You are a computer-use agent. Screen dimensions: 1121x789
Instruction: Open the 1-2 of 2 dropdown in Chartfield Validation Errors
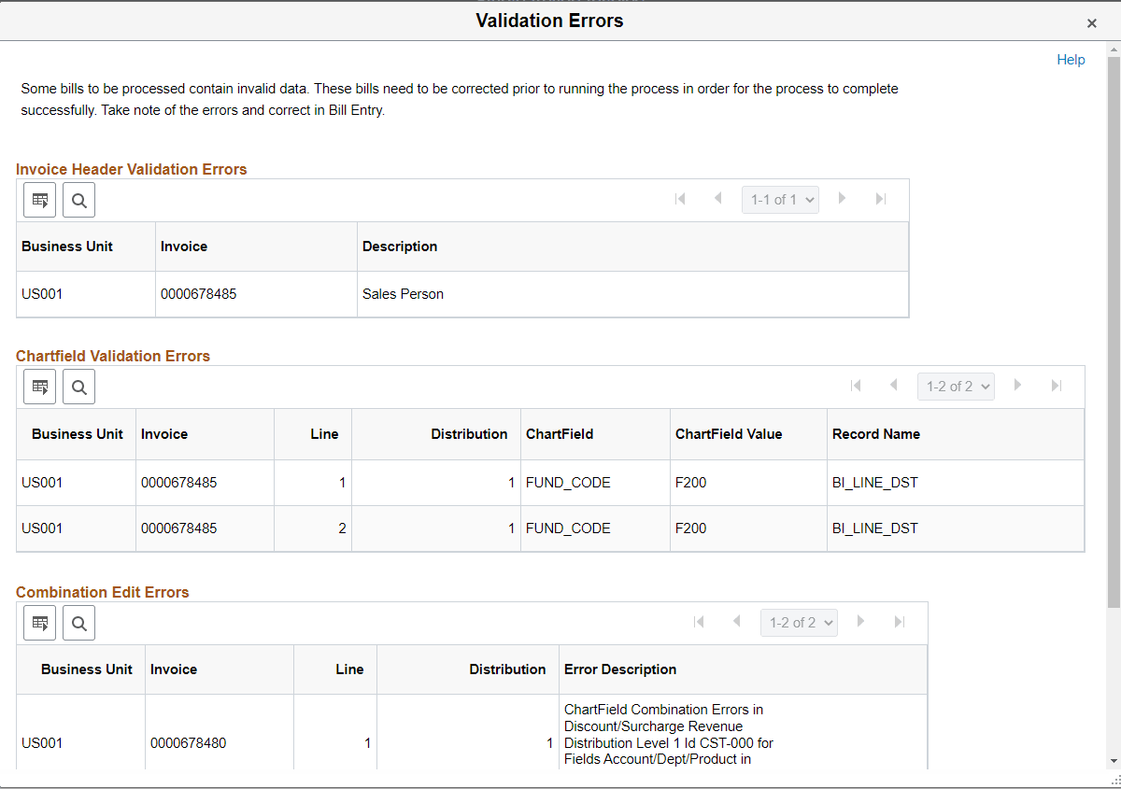point(956,386)
